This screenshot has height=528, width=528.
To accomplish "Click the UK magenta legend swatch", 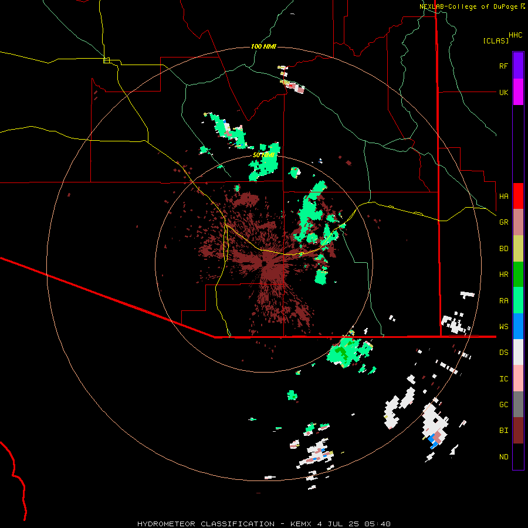I will coord(518,92).
